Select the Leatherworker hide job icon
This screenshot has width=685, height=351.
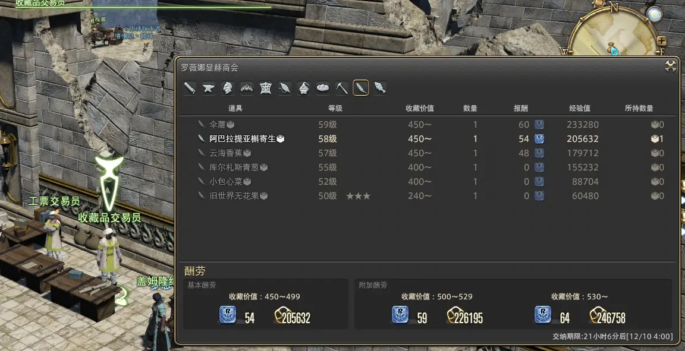click(x=266, y=88)
